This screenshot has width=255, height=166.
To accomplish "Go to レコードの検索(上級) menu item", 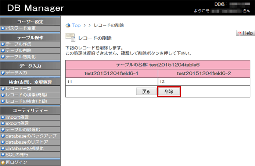I will coord(26,101).
